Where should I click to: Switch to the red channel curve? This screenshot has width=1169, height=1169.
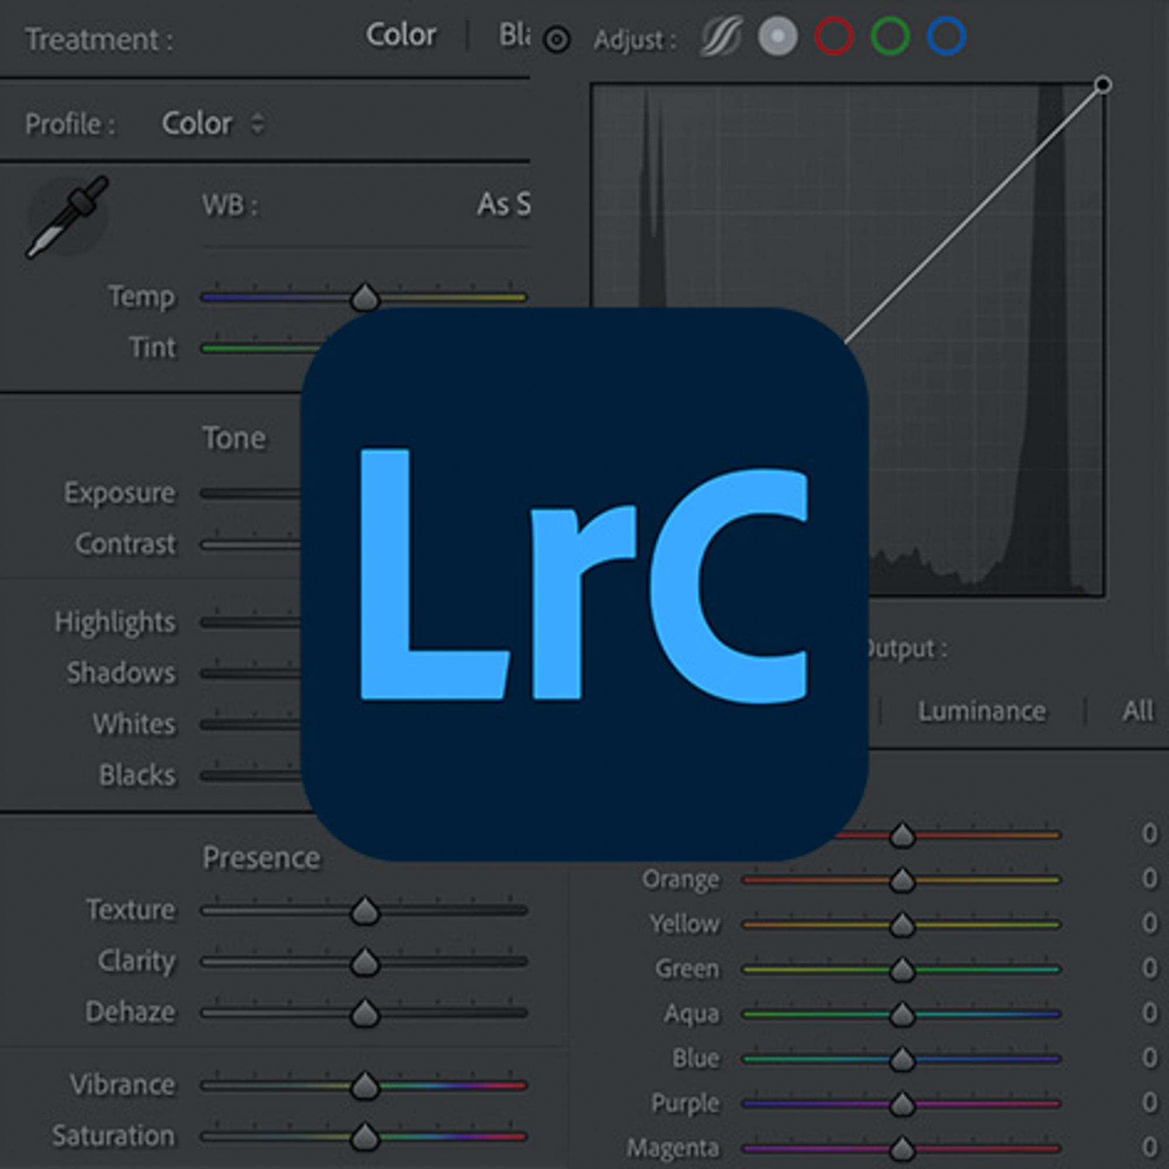pyautogui.click(x=834, y=36)
